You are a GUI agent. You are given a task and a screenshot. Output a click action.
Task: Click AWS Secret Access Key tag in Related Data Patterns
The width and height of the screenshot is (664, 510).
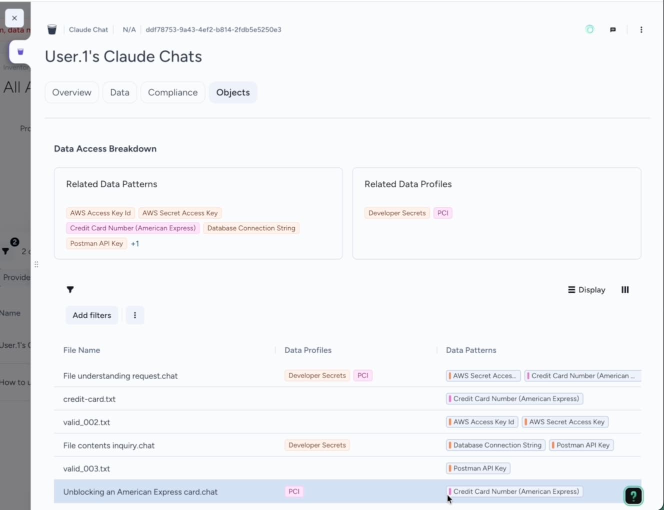tap(180, 213)
